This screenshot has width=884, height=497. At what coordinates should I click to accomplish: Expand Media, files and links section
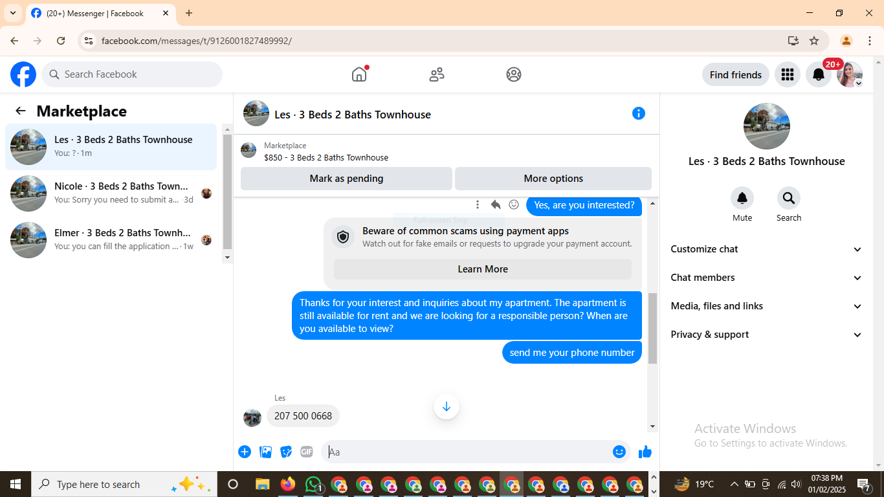[767, 306]
